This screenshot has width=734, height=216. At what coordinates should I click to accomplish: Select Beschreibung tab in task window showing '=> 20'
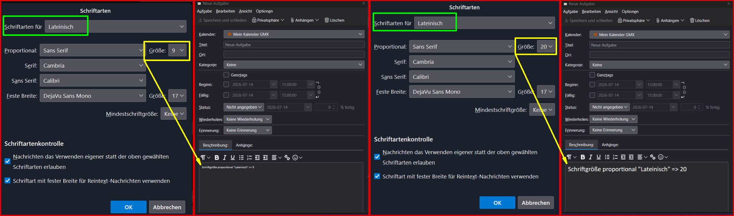coord(581,145)
